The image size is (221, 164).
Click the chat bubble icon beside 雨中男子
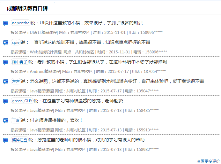click(x=6, y=62)
